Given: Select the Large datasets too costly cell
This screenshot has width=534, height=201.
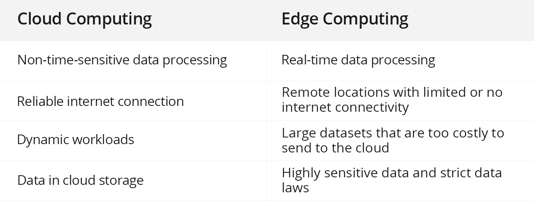Looking at the screenshot, I should click(392, 140).
